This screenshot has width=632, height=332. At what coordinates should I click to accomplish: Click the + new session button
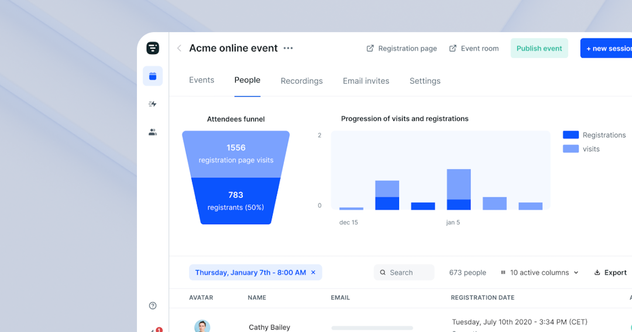[606, 49]
